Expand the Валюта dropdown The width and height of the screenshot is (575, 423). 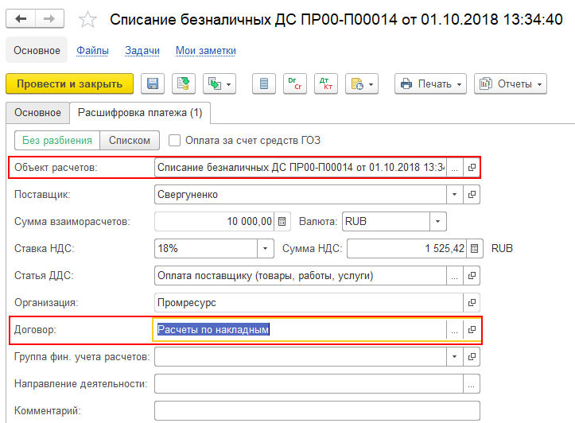438,222
